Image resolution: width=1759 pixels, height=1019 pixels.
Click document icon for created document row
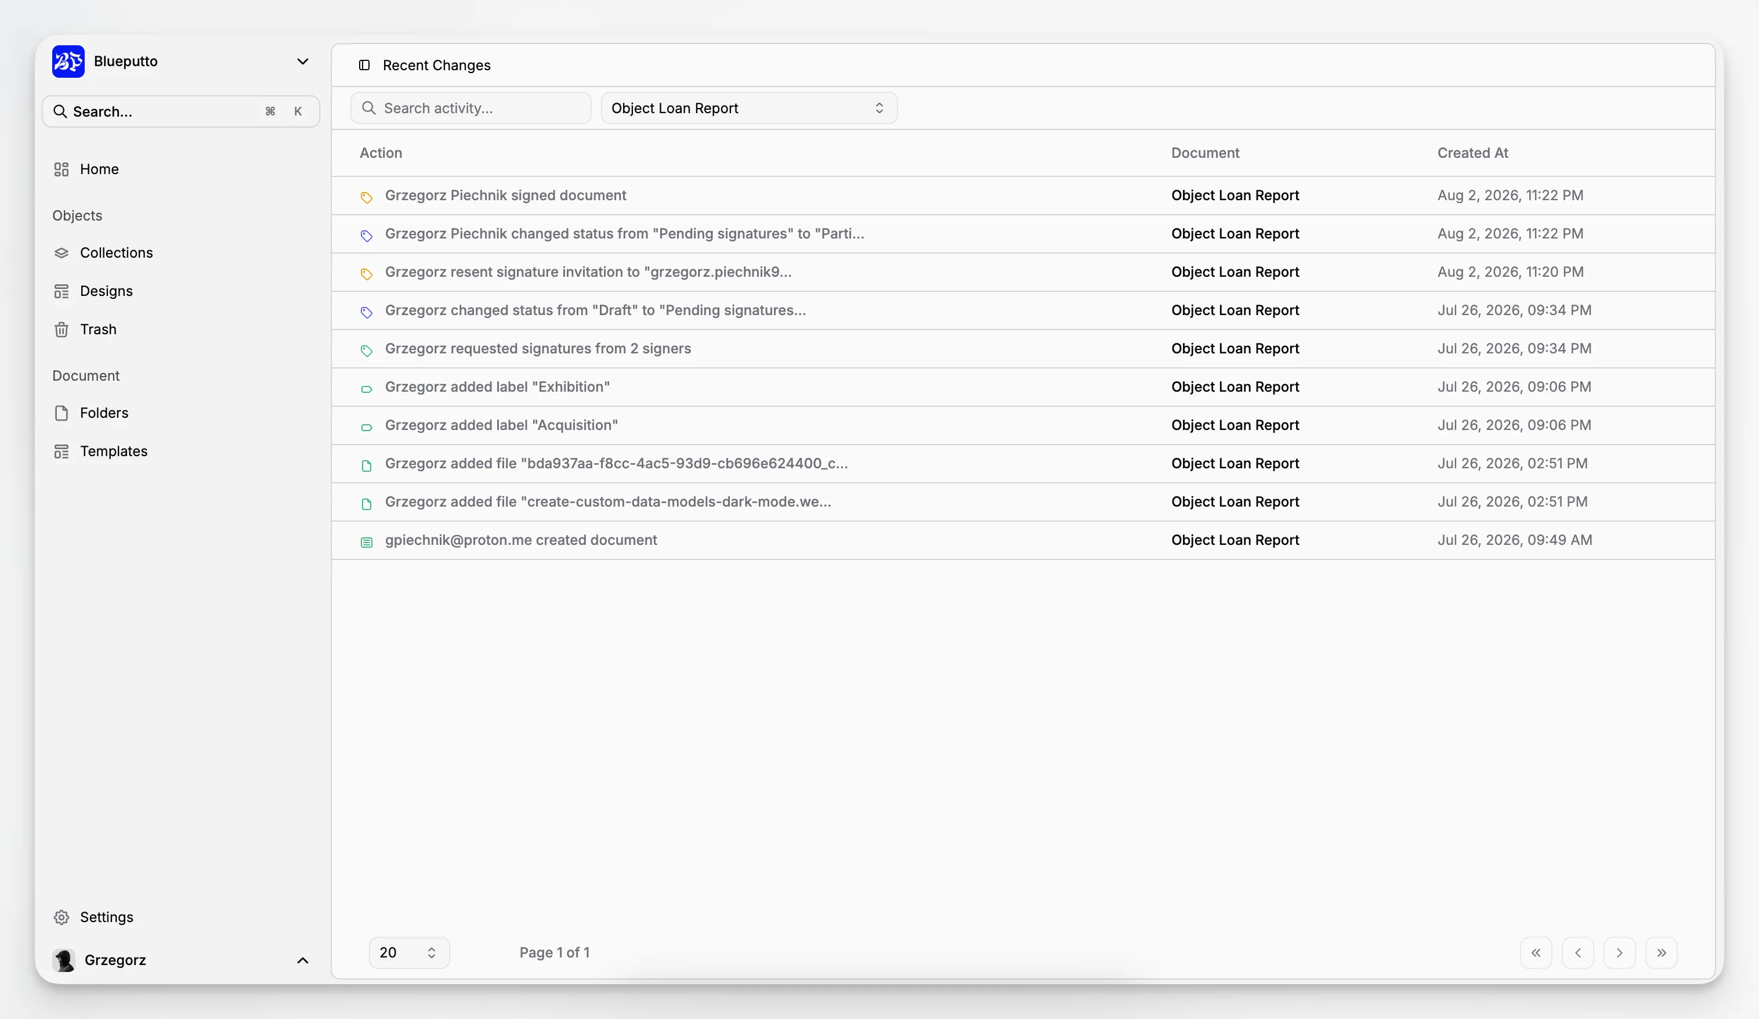pyautogui.click(x=367, y=543)
